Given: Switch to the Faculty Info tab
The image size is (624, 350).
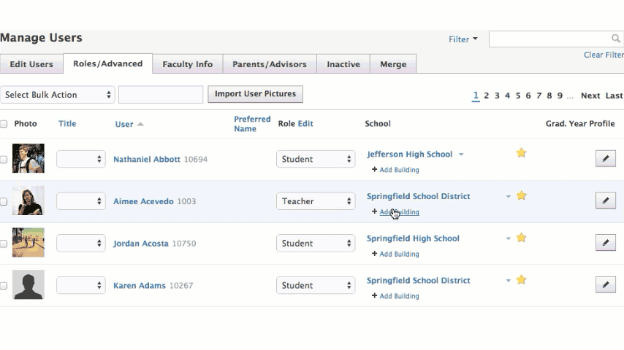Looking at the screenshot, I should 187,64.
